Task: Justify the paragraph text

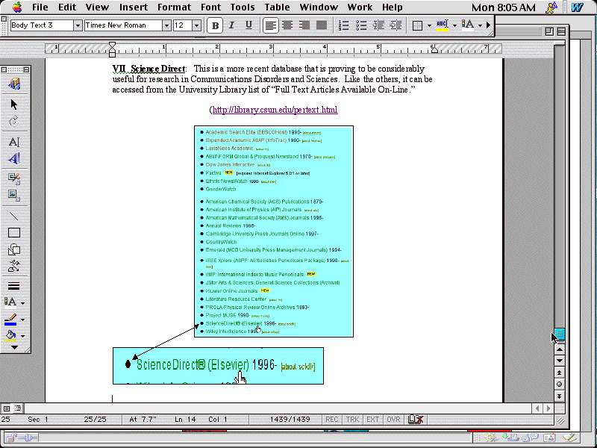Action: [322, 25]
